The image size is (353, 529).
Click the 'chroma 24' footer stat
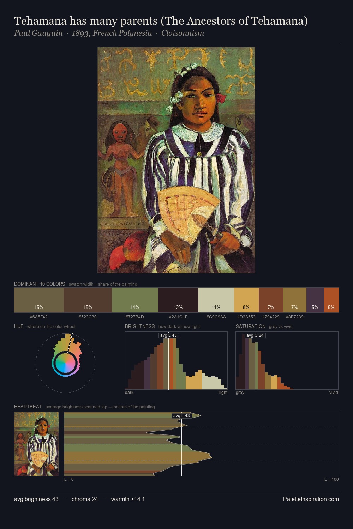tap(85, 499)
